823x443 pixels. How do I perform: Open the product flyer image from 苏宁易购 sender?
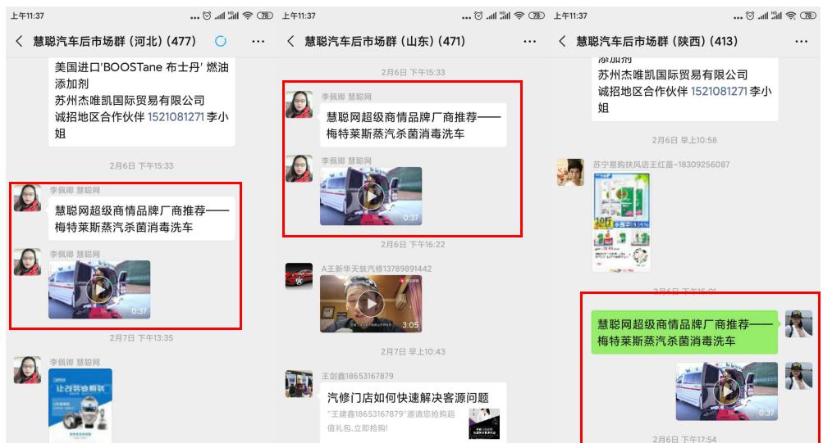tap(622, 223)
